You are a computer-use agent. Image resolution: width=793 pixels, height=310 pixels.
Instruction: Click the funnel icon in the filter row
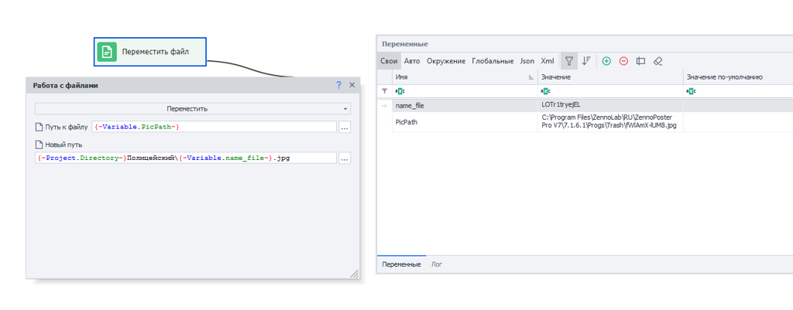click(x=384, y=91)
